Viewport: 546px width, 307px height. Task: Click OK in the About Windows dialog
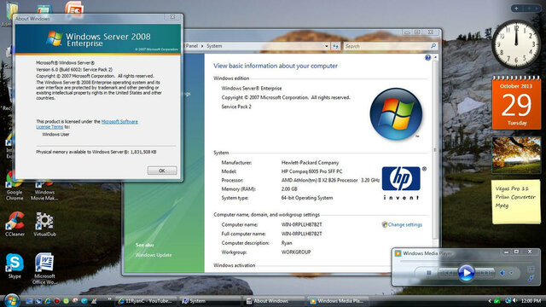coord(162,171)
